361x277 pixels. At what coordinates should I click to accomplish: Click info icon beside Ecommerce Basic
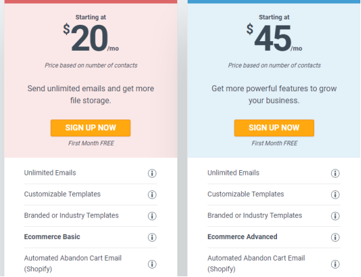152,237
